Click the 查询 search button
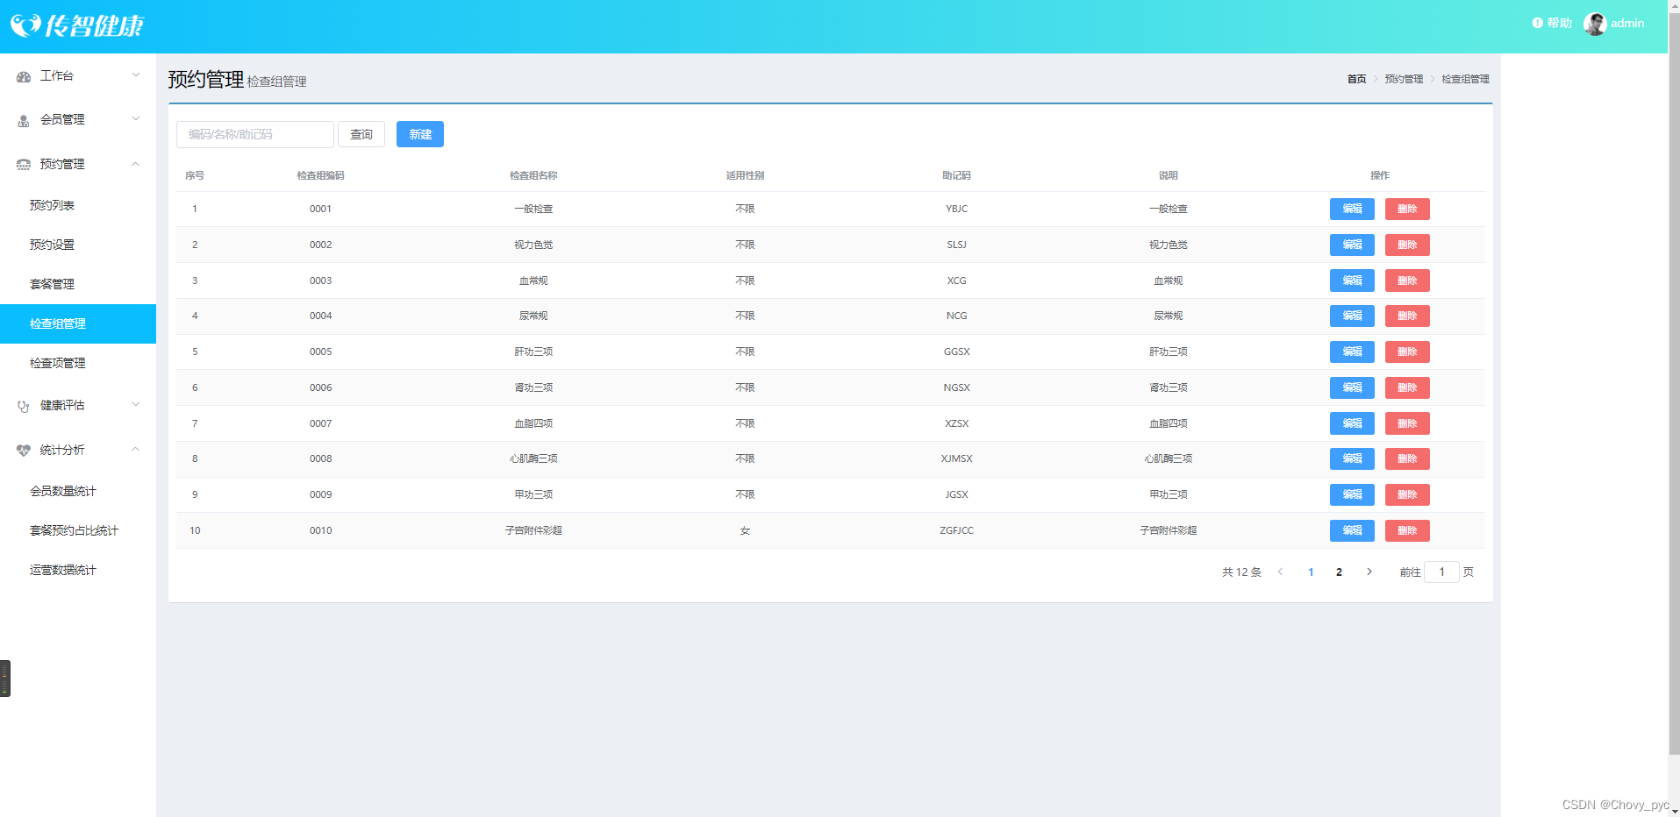 pyautogui.click(x=361, y=134)
